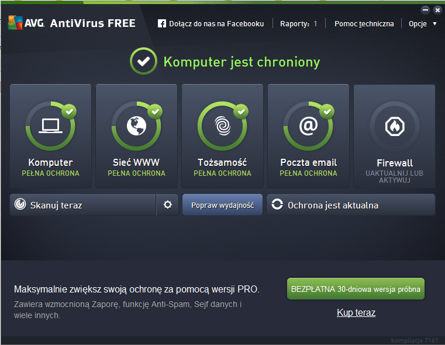445x345 pixels.
Task: Close the AVG window
Action: pos(437,11)
